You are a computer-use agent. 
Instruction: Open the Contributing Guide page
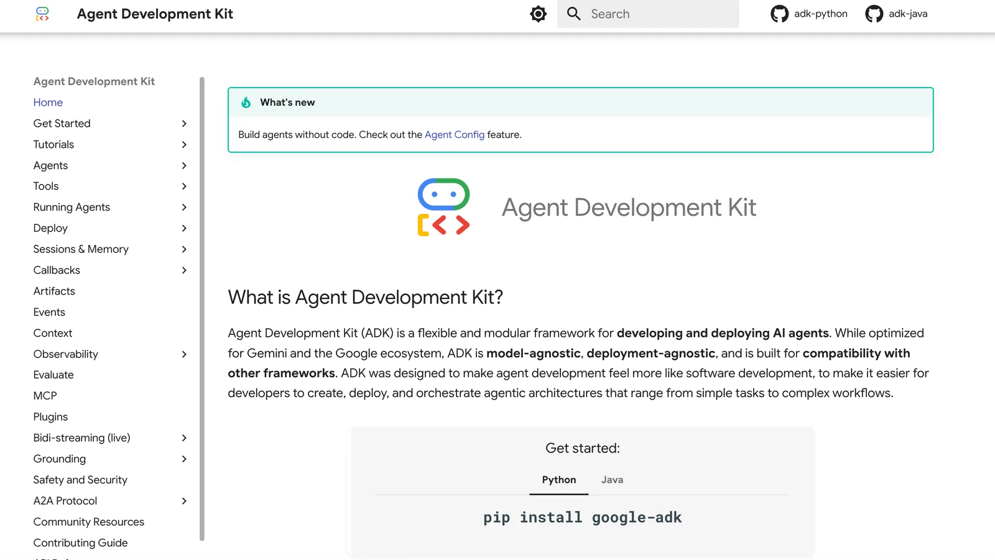[80, 543]
